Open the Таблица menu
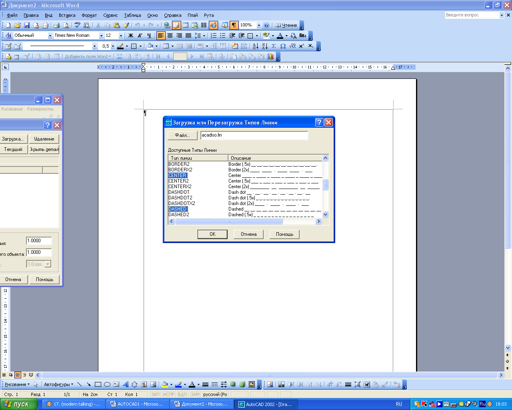 [x=132, y=15]
